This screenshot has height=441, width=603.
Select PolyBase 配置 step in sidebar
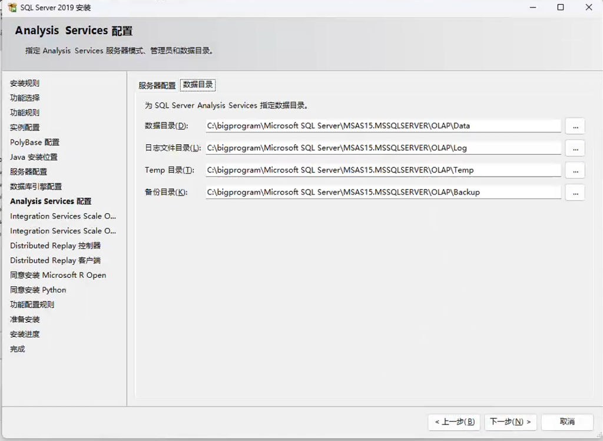click(35, 142)
